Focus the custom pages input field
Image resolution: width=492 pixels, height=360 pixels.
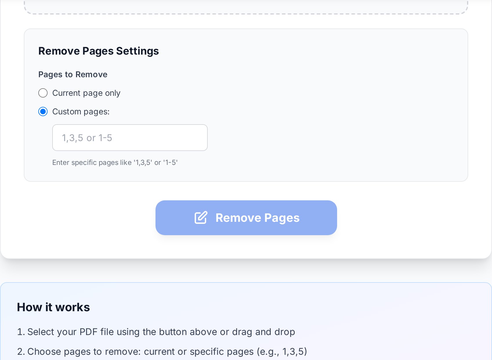130,138
